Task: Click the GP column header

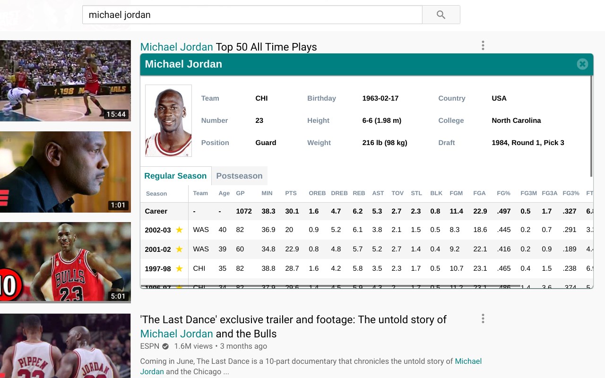Action: (x=240, y=193)
